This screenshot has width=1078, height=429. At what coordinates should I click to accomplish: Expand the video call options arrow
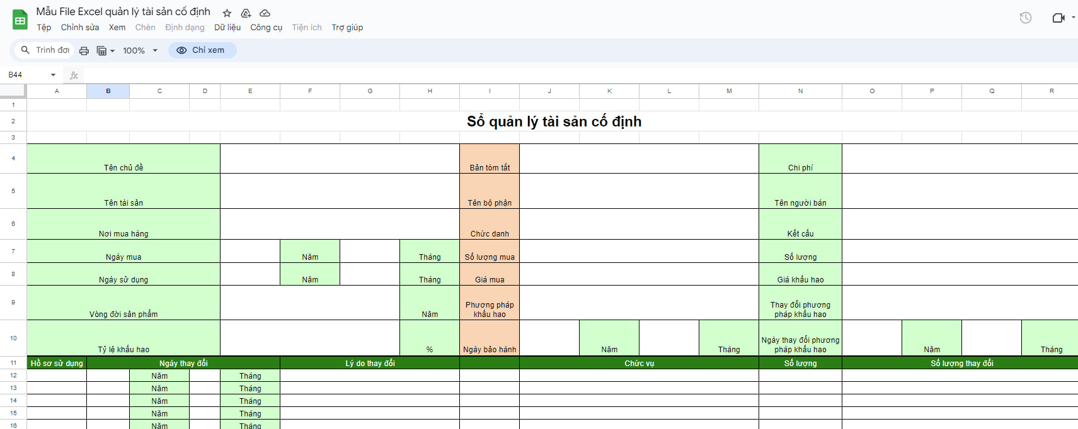tap(1074, 18)
